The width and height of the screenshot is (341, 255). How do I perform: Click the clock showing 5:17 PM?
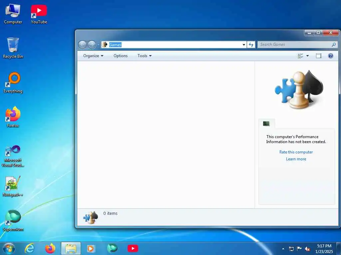pos(324,248)
